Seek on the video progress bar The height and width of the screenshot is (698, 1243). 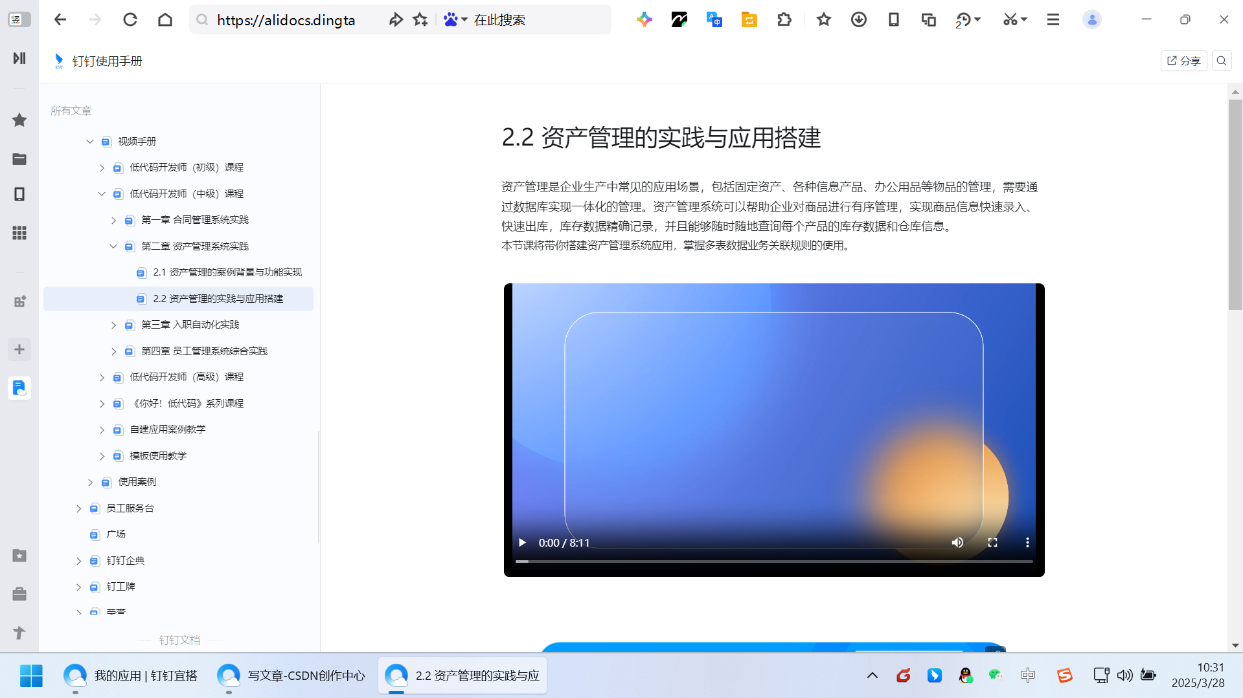pyautogui.click(x=774, y=562)
